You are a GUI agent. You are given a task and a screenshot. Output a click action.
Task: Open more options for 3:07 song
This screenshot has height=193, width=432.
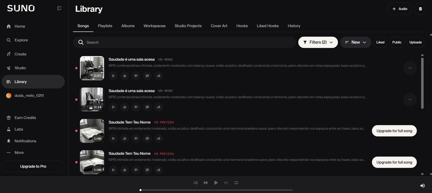(410, 68)
